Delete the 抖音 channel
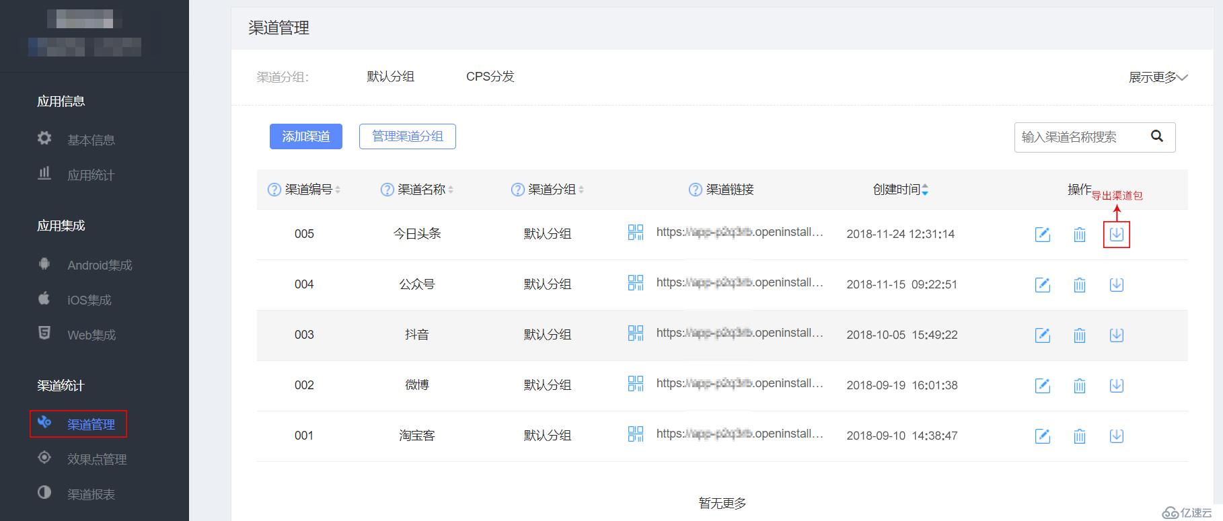Image resolution: width=1223 pixels, height=521 pixels. [x=1079, y=335]
